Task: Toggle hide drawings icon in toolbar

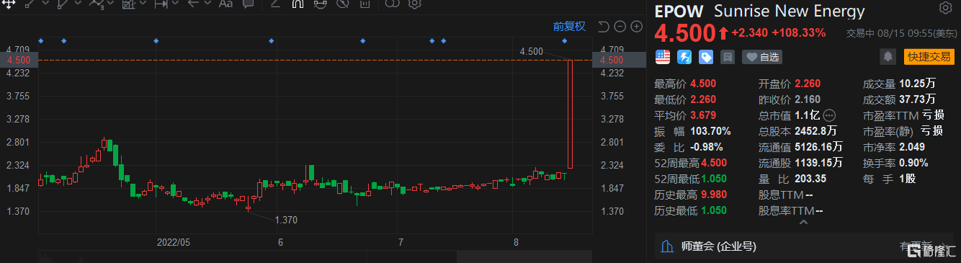Action: (x=343, y=4)
